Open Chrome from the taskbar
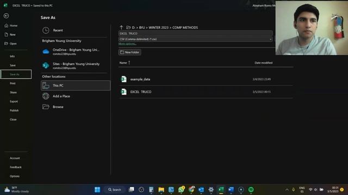Screen dimensions: 348x195 pyautogui.click(x=191, y=190)
